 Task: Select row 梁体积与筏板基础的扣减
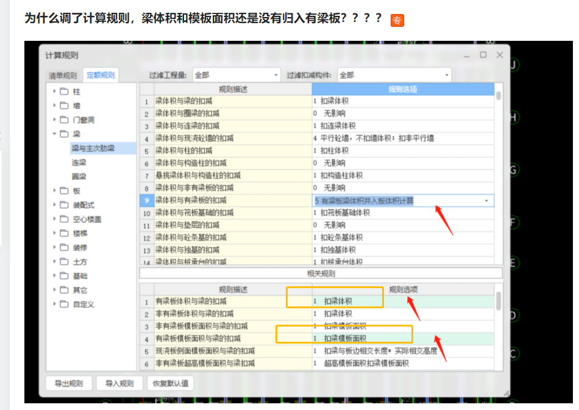click(x=233, y=213)
